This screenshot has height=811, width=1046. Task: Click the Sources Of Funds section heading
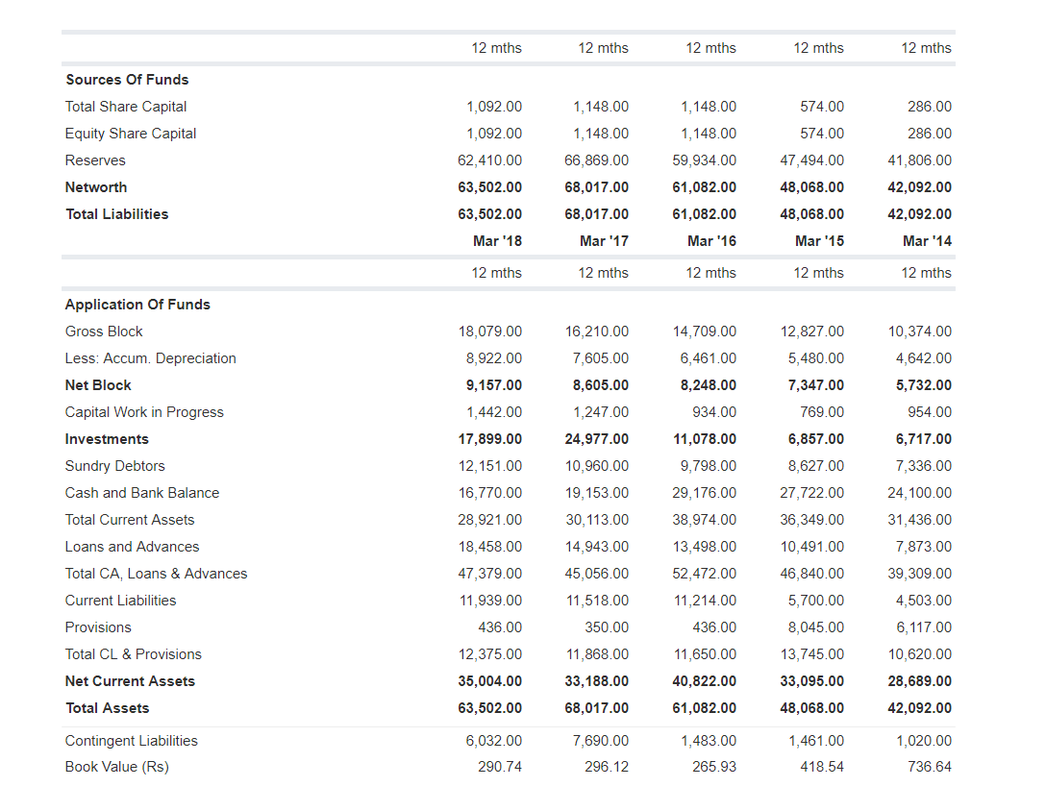pyautogui.click(x=127, y=80)
